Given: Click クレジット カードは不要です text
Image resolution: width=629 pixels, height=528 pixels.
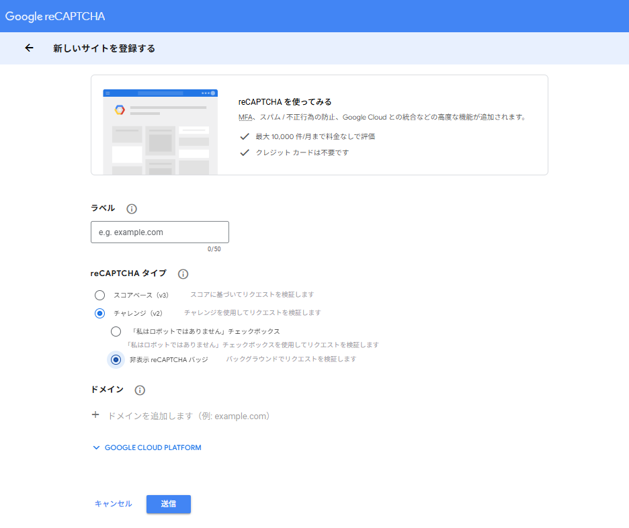Looking at the screenshot, I should 302,152.
